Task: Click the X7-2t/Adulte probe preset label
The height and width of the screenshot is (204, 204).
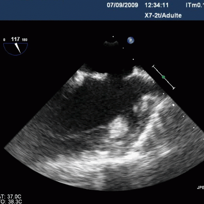Action: coord(163,16)
